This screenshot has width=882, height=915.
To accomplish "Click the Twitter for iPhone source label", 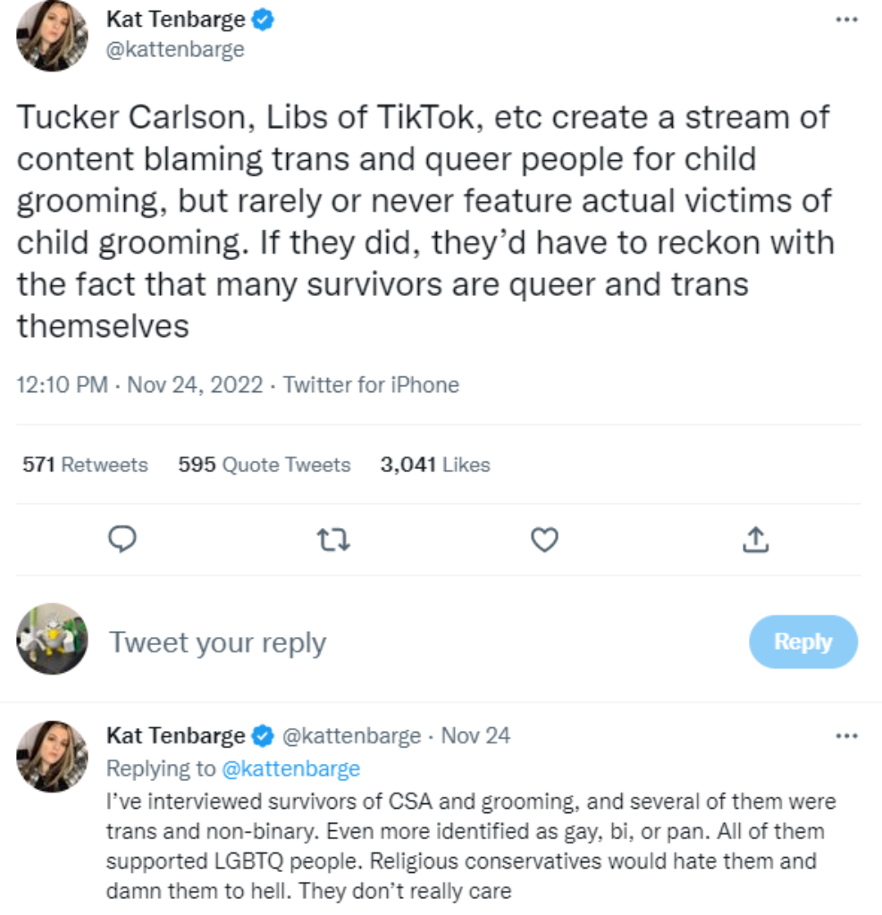I will (371, 385).
